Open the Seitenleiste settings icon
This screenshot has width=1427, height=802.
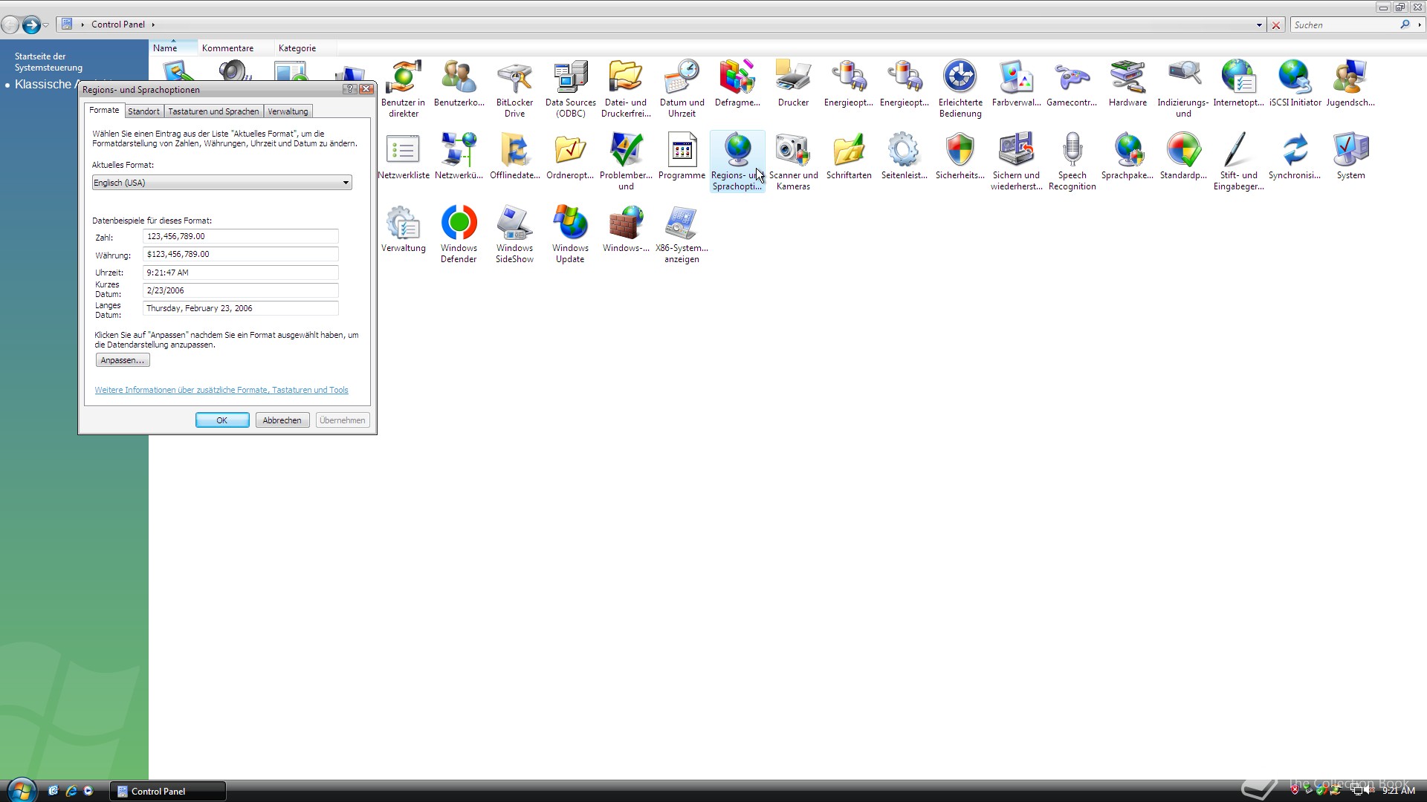pos(905,156)
